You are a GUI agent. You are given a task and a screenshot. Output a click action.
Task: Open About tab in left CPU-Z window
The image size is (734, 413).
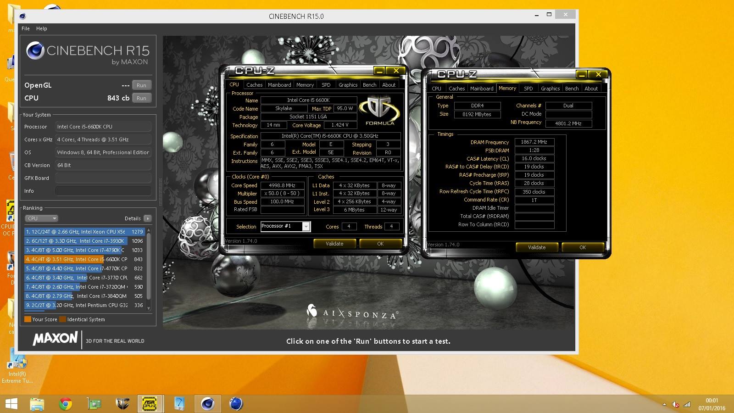(389, 85)
